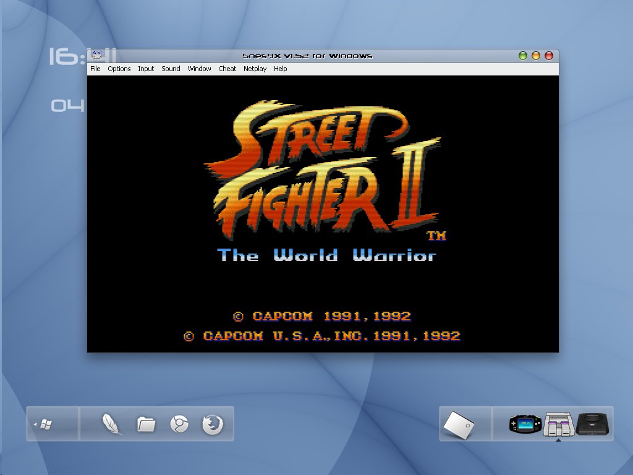This screenshot has width=633, height=475.
Task: Click the Snes9X app icon in title bar
Action: coord(96,55)
